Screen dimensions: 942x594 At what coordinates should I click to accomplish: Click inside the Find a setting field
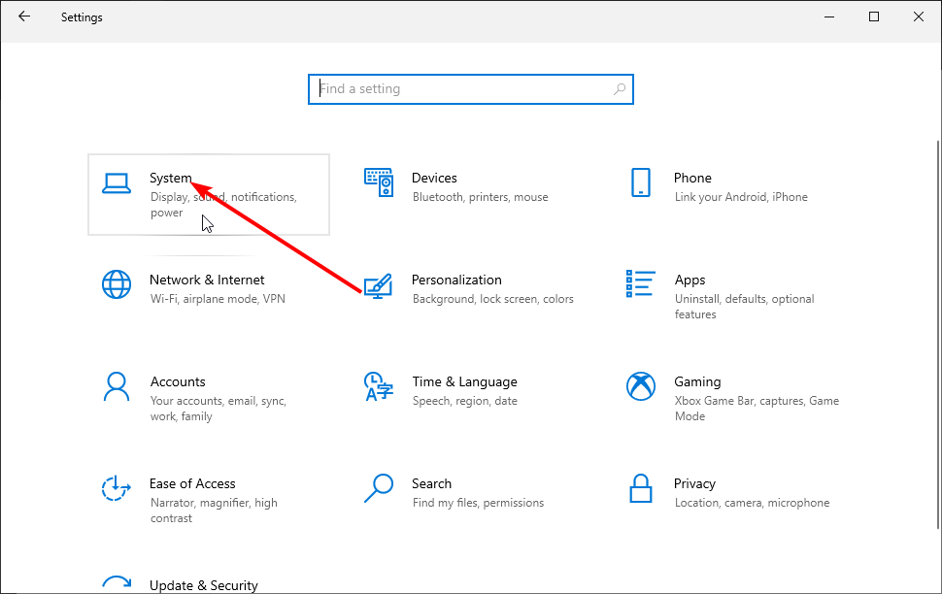click(470, 89)
